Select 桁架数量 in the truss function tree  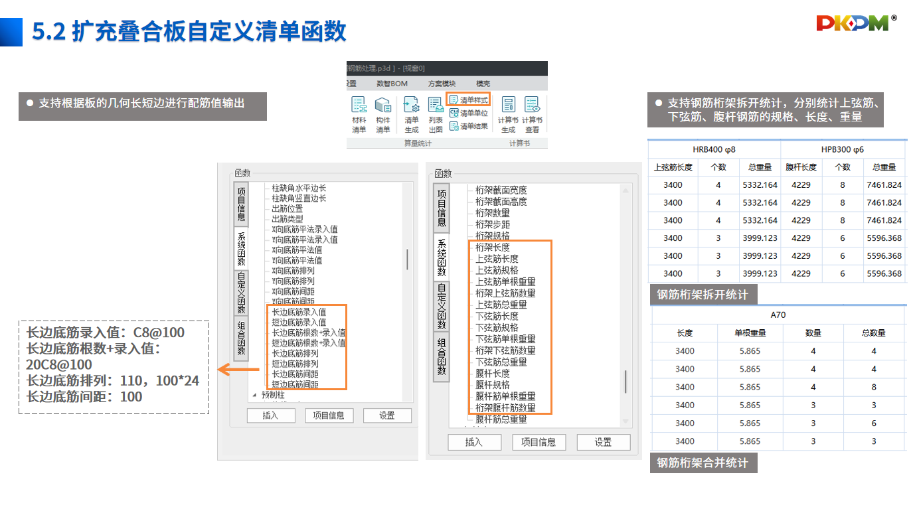click(493, 213)
